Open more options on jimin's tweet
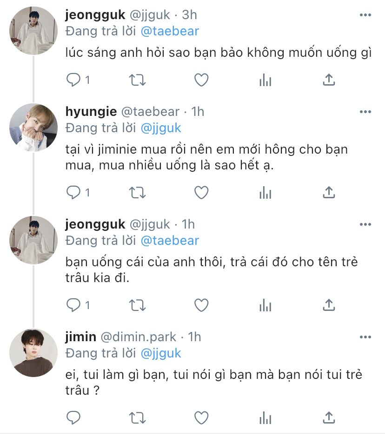Viewport: 385px width, 438px height. [365, 337]
